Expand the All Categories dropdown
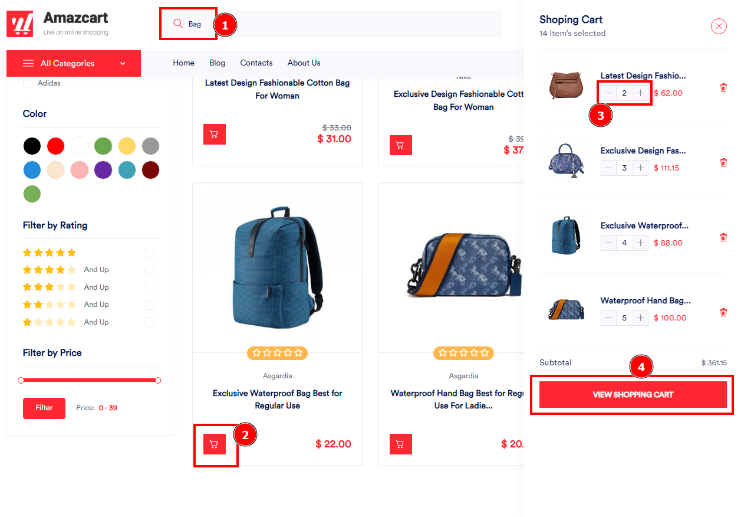741x517 pixels. pos(74,63)
